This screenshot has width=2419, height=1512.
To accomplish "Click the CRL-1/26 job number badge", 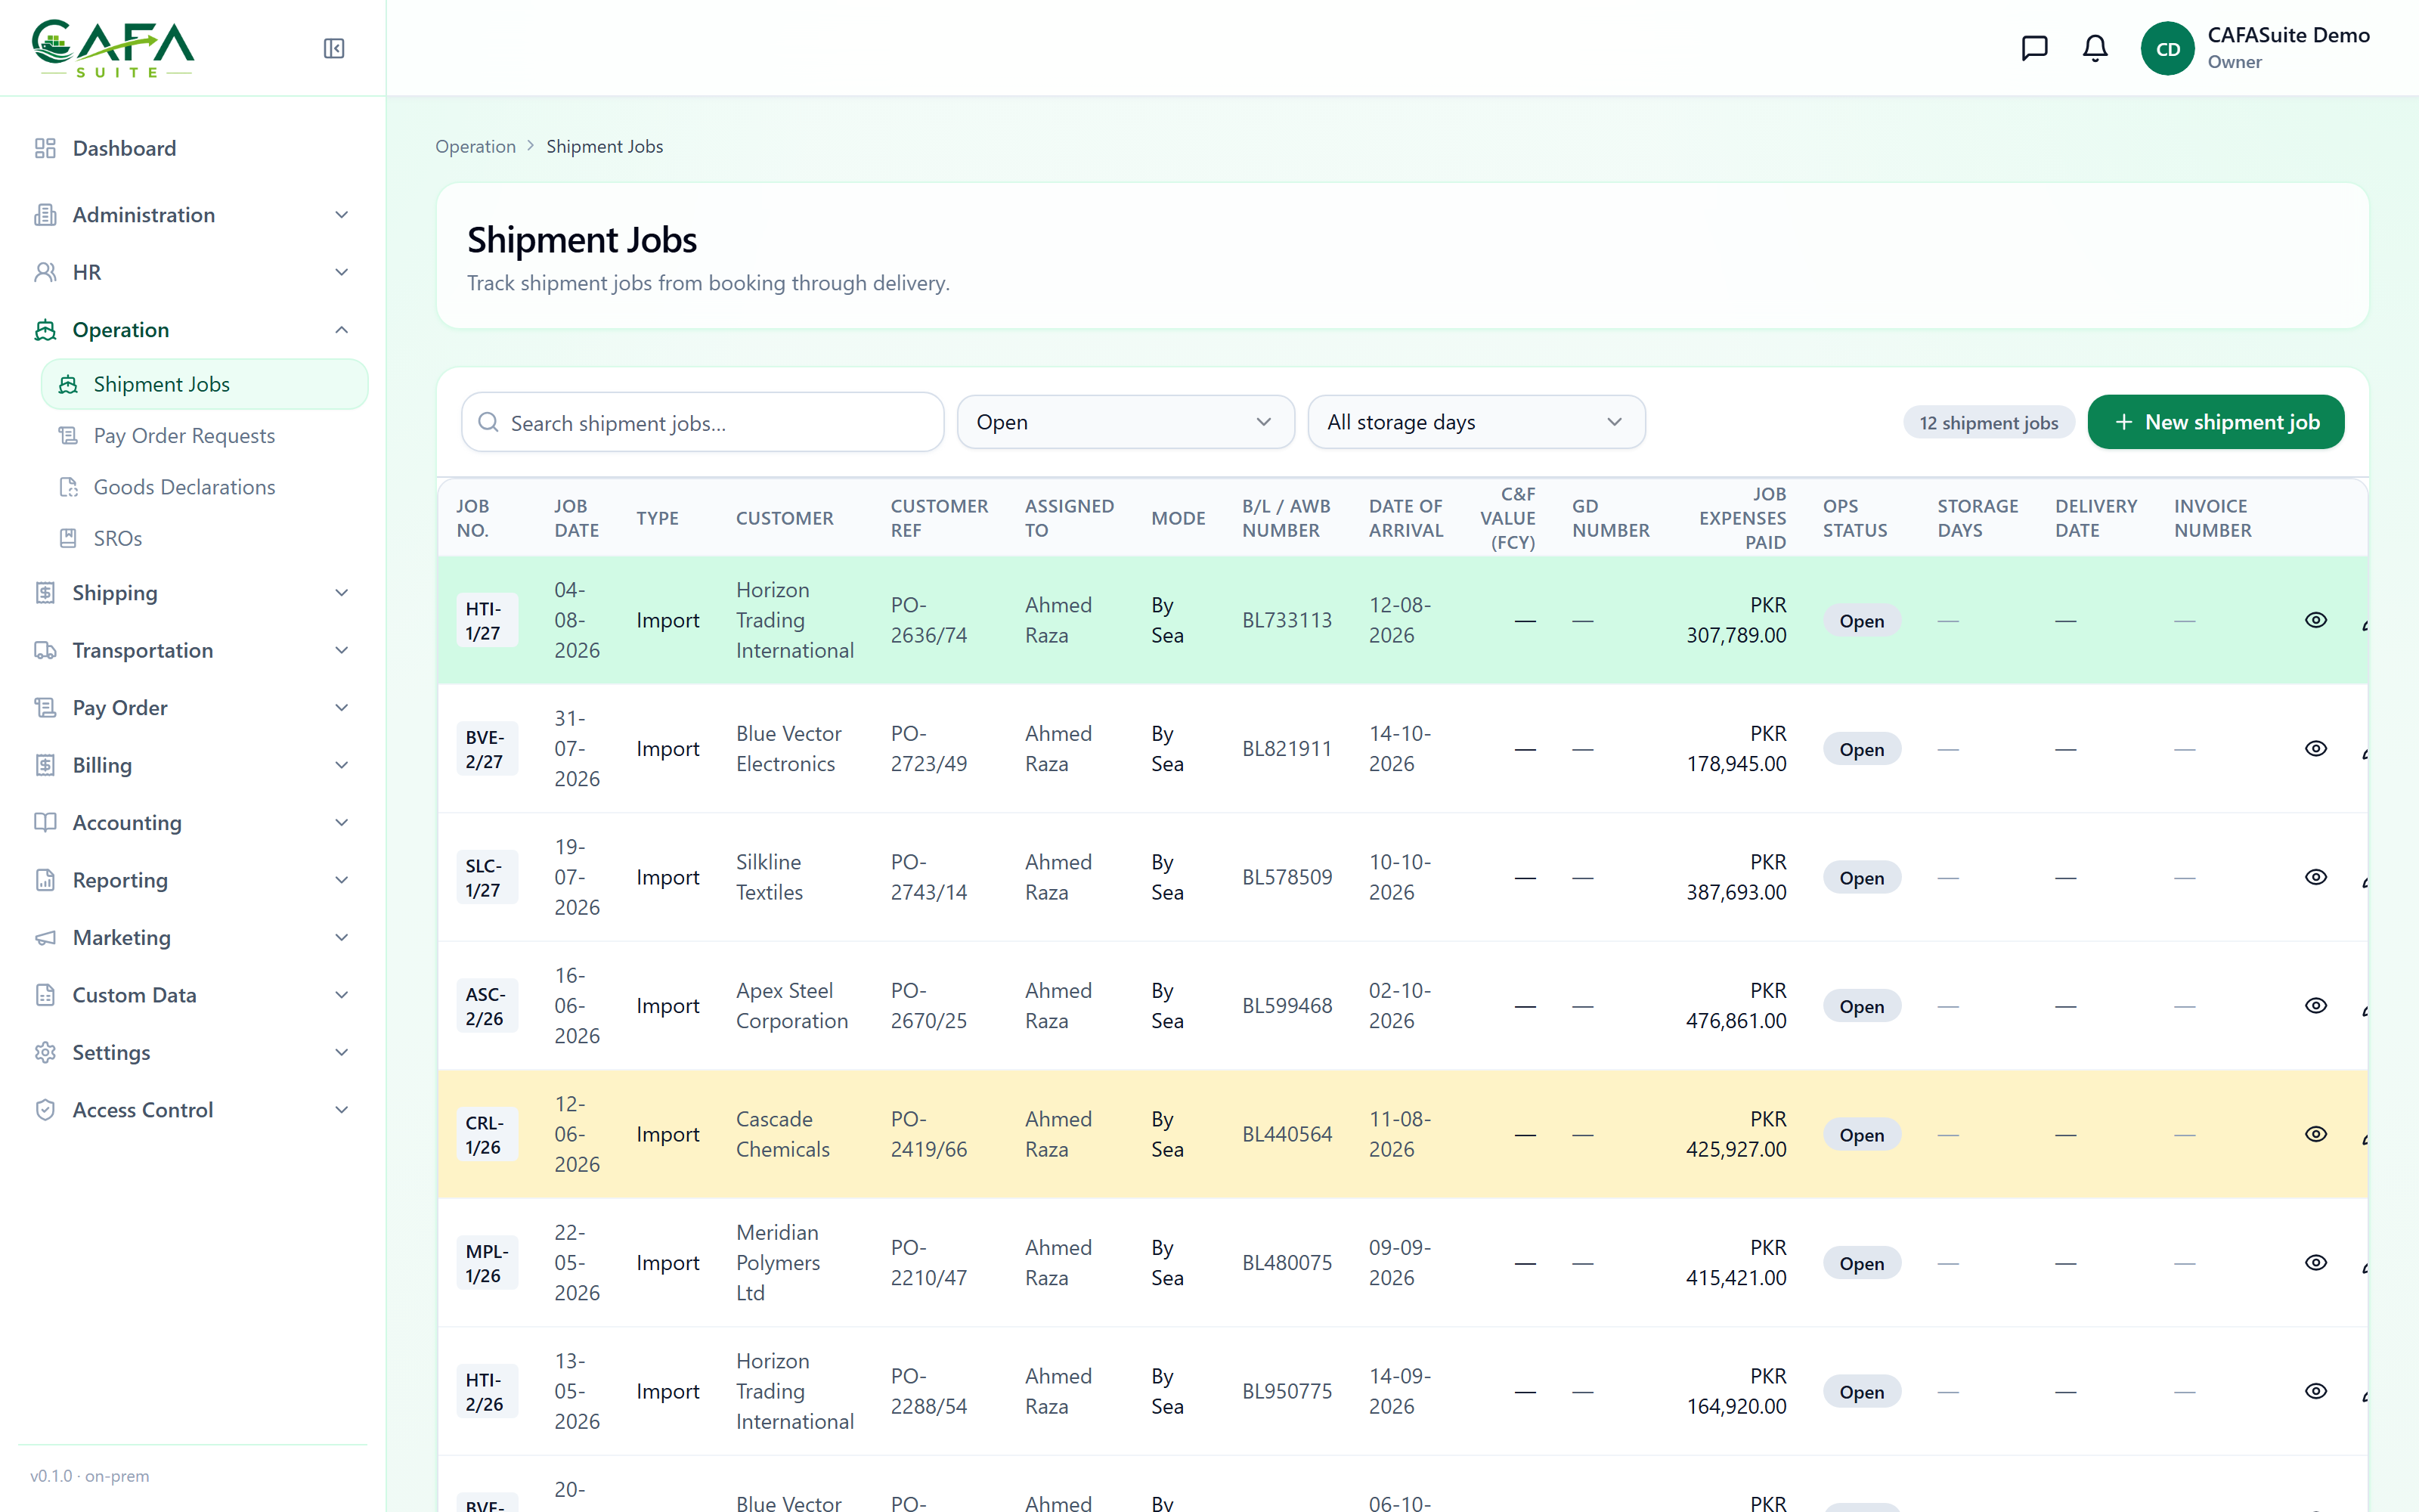I will [487, 1134].
